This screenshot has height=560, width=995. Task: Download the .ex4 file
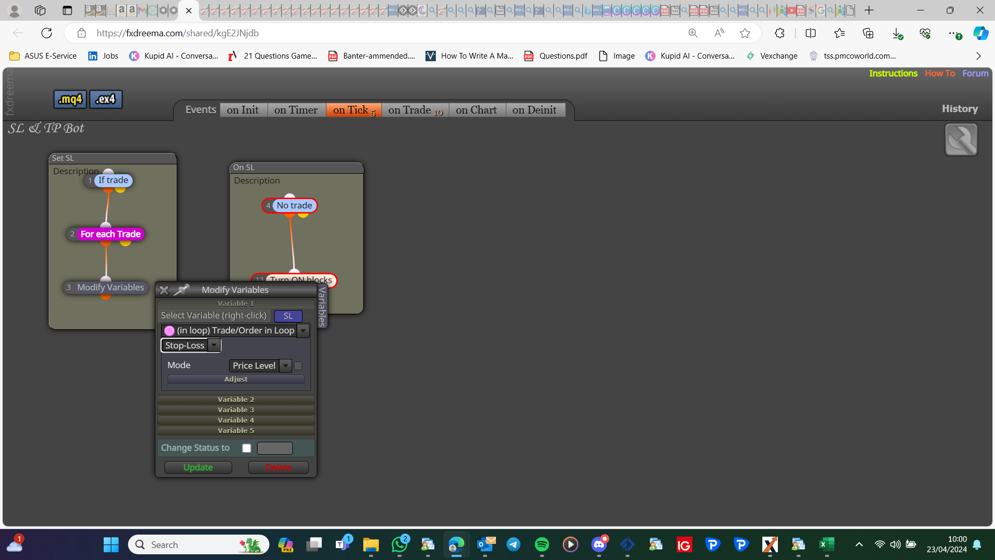(x=106, y=99)
